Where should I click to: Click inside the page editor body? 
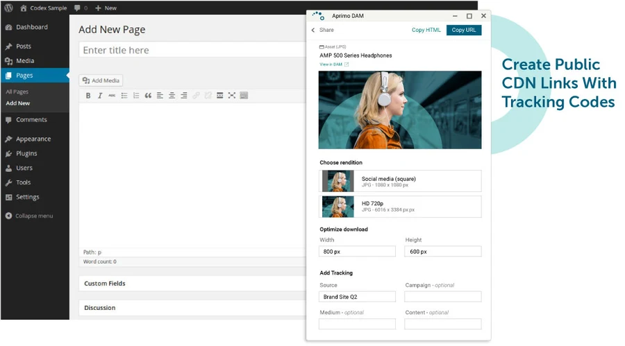[192, 175]
